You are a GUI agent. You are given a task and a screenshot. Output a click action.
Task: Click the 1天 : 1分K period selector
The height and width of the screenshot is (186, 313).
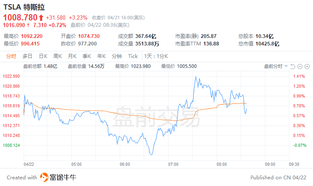[156, 56]
